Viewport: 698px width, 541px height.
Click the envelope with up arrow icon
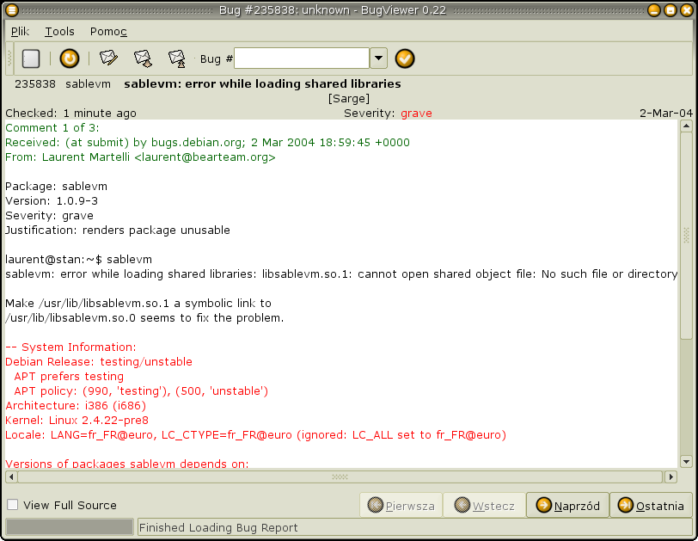click(177, 58)
